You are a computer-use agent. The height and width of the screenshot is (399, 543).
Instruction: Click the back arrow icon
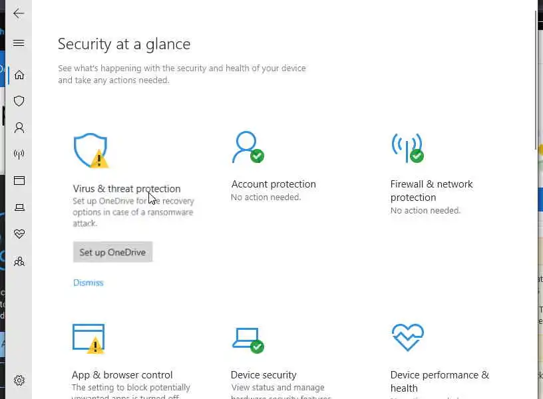[x=19, y=13]
